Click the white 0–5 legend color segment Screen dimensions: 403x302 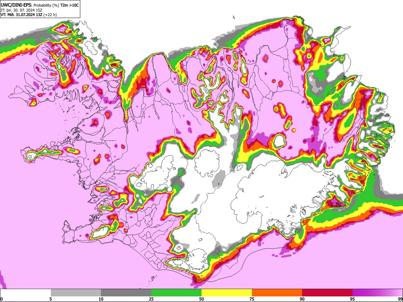[26, 293]
